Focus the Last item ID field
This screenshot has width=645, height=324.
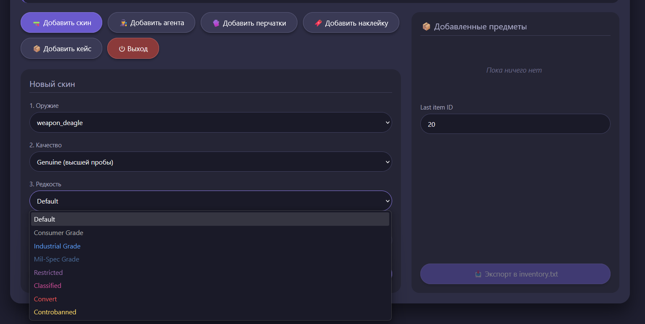515,124
